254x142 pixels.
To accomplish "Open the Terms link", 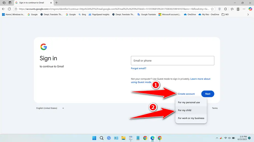I will click(x=215, y=108).
